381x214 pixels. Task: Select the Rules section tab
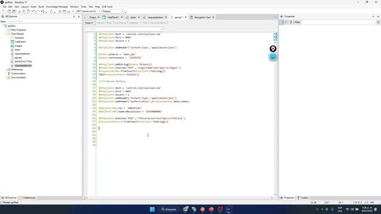click(x=110, y=23)
